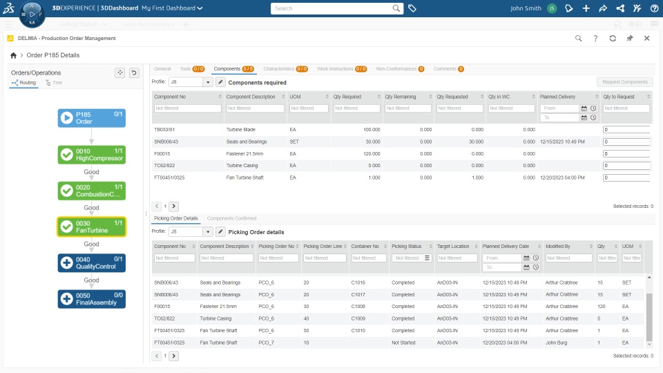Open the Components Confirmed tab

click(232, 219)
